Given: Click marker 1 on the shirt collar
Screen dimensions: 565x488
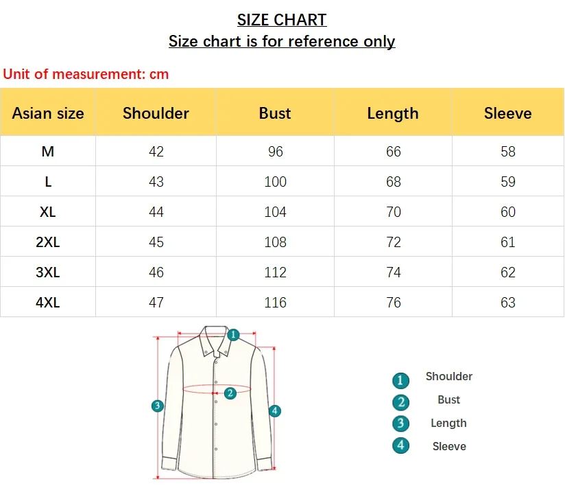Looking at the screenshot, I should (233, 335).
